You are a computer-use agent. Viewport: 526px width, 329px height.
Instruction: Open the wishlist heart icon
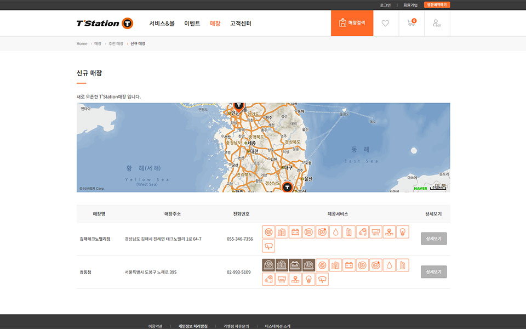(x=386, y=23)
